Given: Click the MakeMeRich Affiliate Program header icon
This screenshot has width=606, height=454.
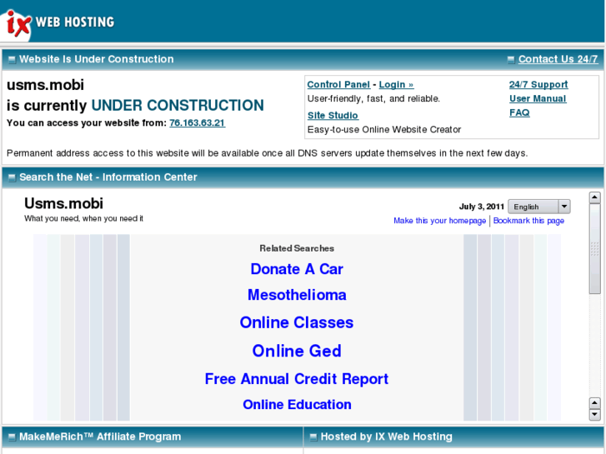Looking at the screenshot, I should [x=12, y=437].
